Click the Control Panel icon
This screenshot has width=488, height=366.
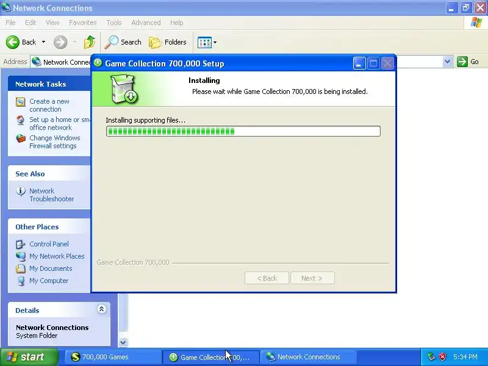(21, 245)
